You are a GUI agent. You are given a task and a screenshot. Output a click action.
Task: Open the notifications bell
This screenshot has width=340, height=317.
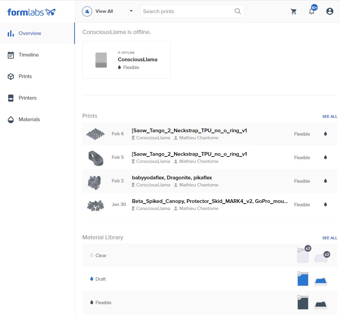pos(312,11)
